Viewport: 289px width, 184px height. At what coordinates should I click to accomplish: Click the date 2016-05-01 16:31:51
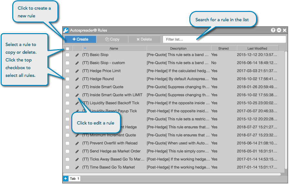257,151
